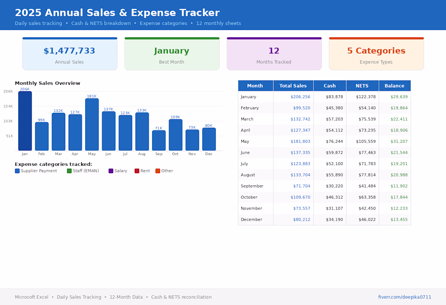Click the purple Salary legend swatch
Screen dimensions: 446x305
tap(111, 171)
